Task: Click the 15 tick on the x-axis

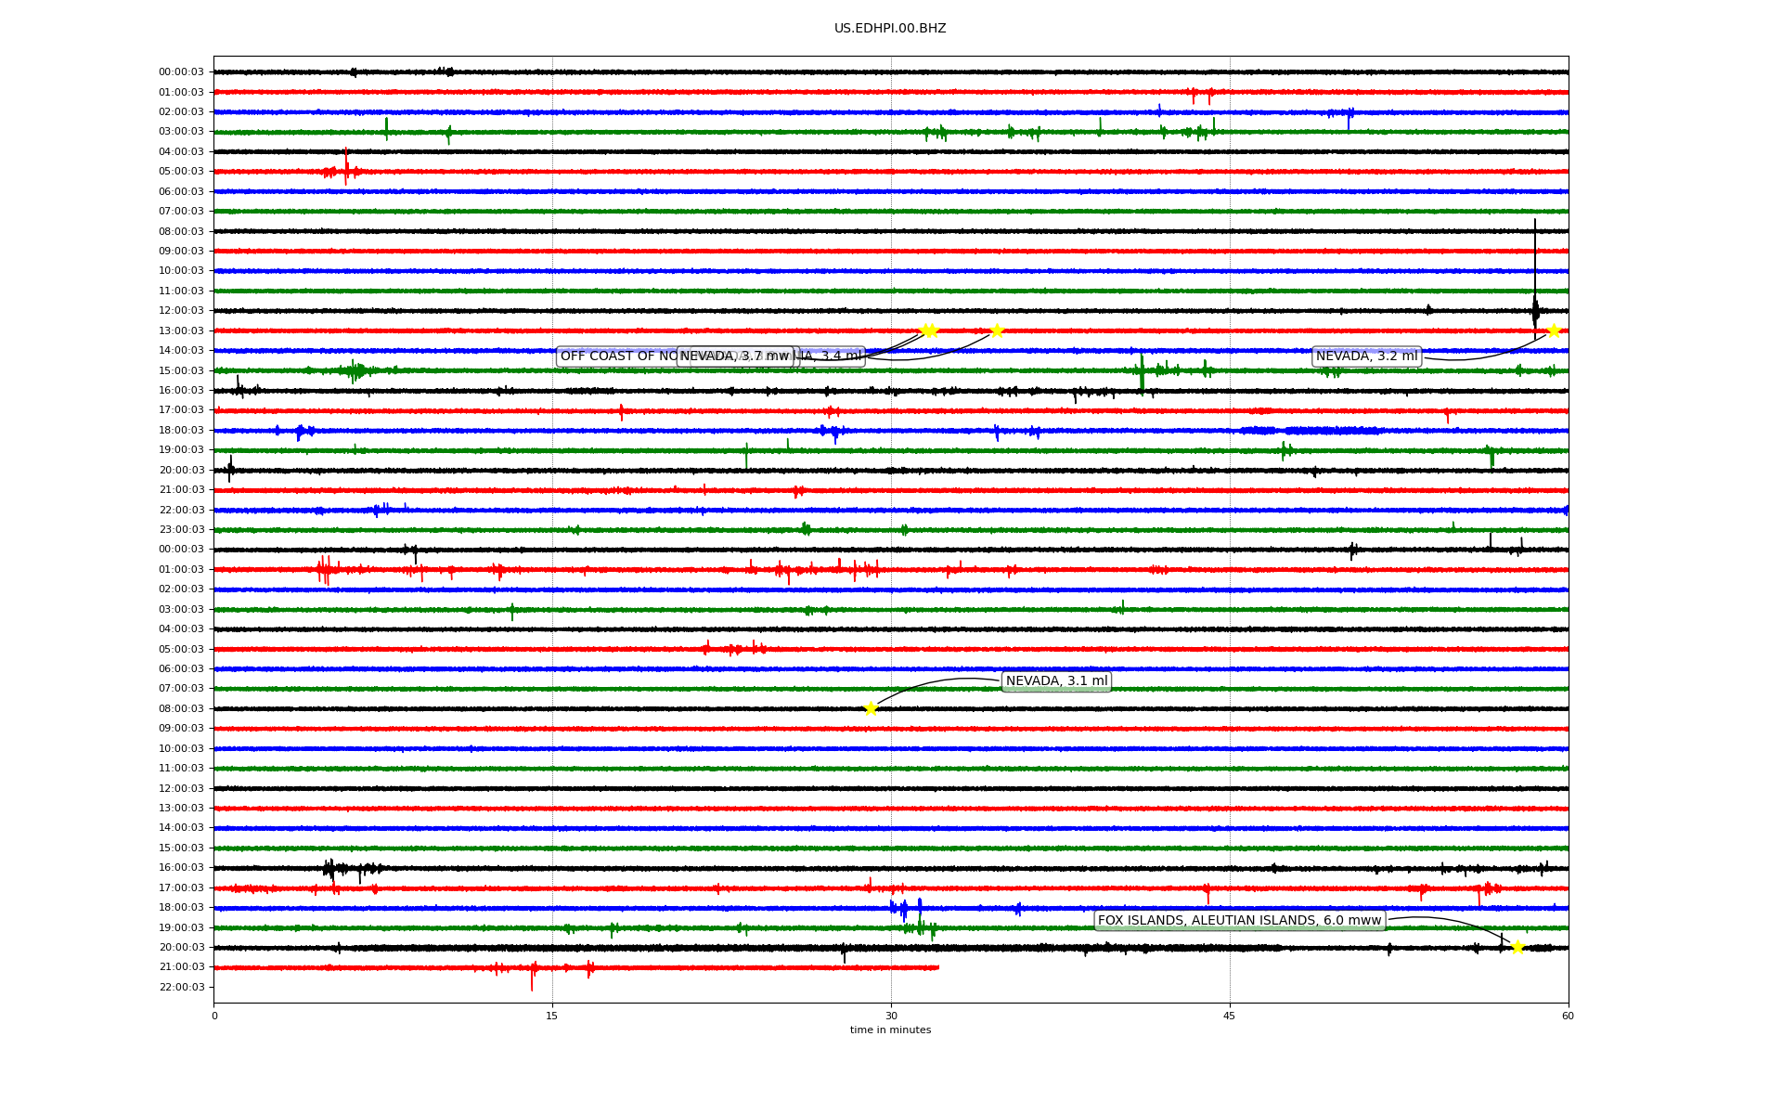Action: click(x=552, y=1016)
